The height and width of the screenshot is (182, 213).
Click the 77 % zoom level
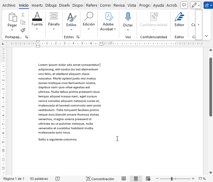202,179
